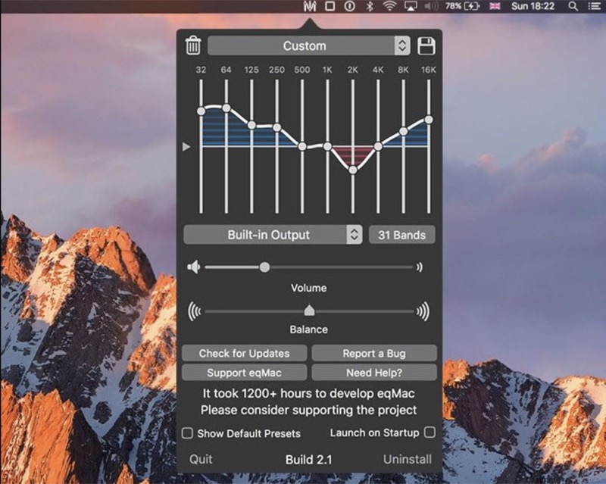Click the gain arrow marker left of the equalizer
The height and width of the screenshot is (484, 606).
click(x=186, y=147)
